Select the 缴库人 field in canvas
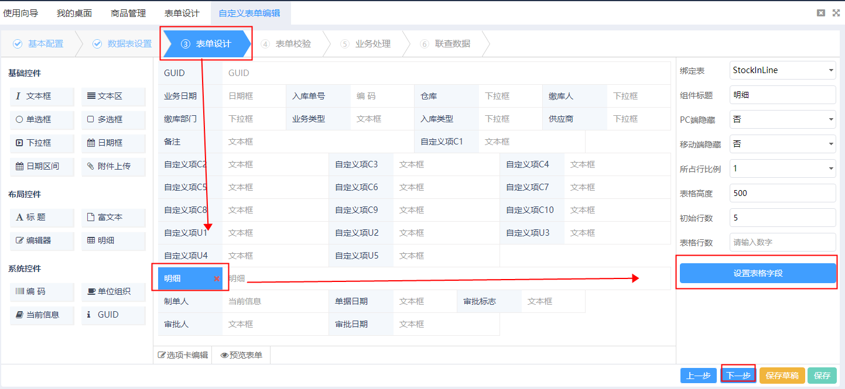Screen dimensions: 845x389 pos(607,96)
